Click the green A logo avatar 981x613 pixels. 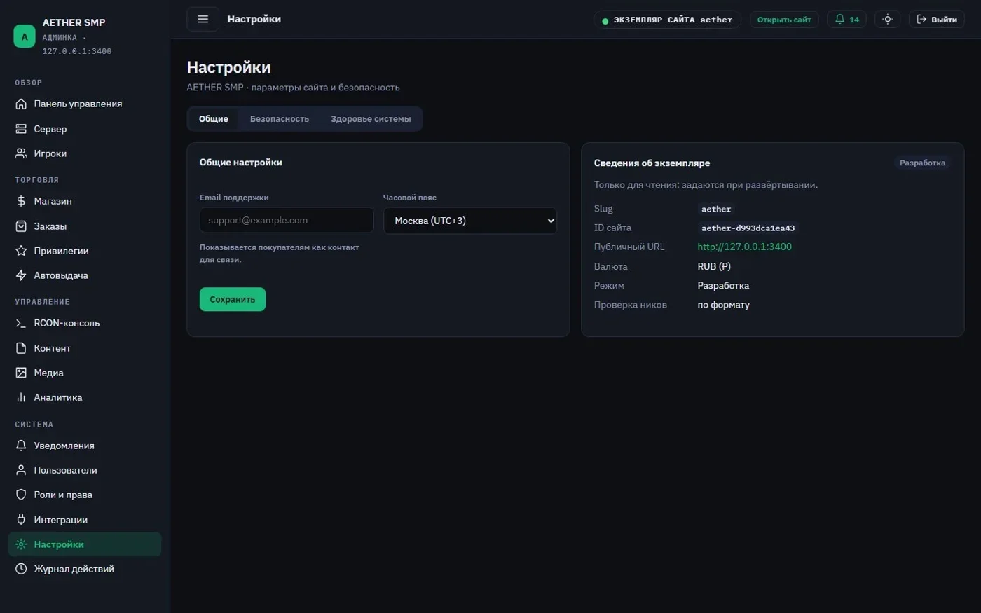click(x=25, y=36)
